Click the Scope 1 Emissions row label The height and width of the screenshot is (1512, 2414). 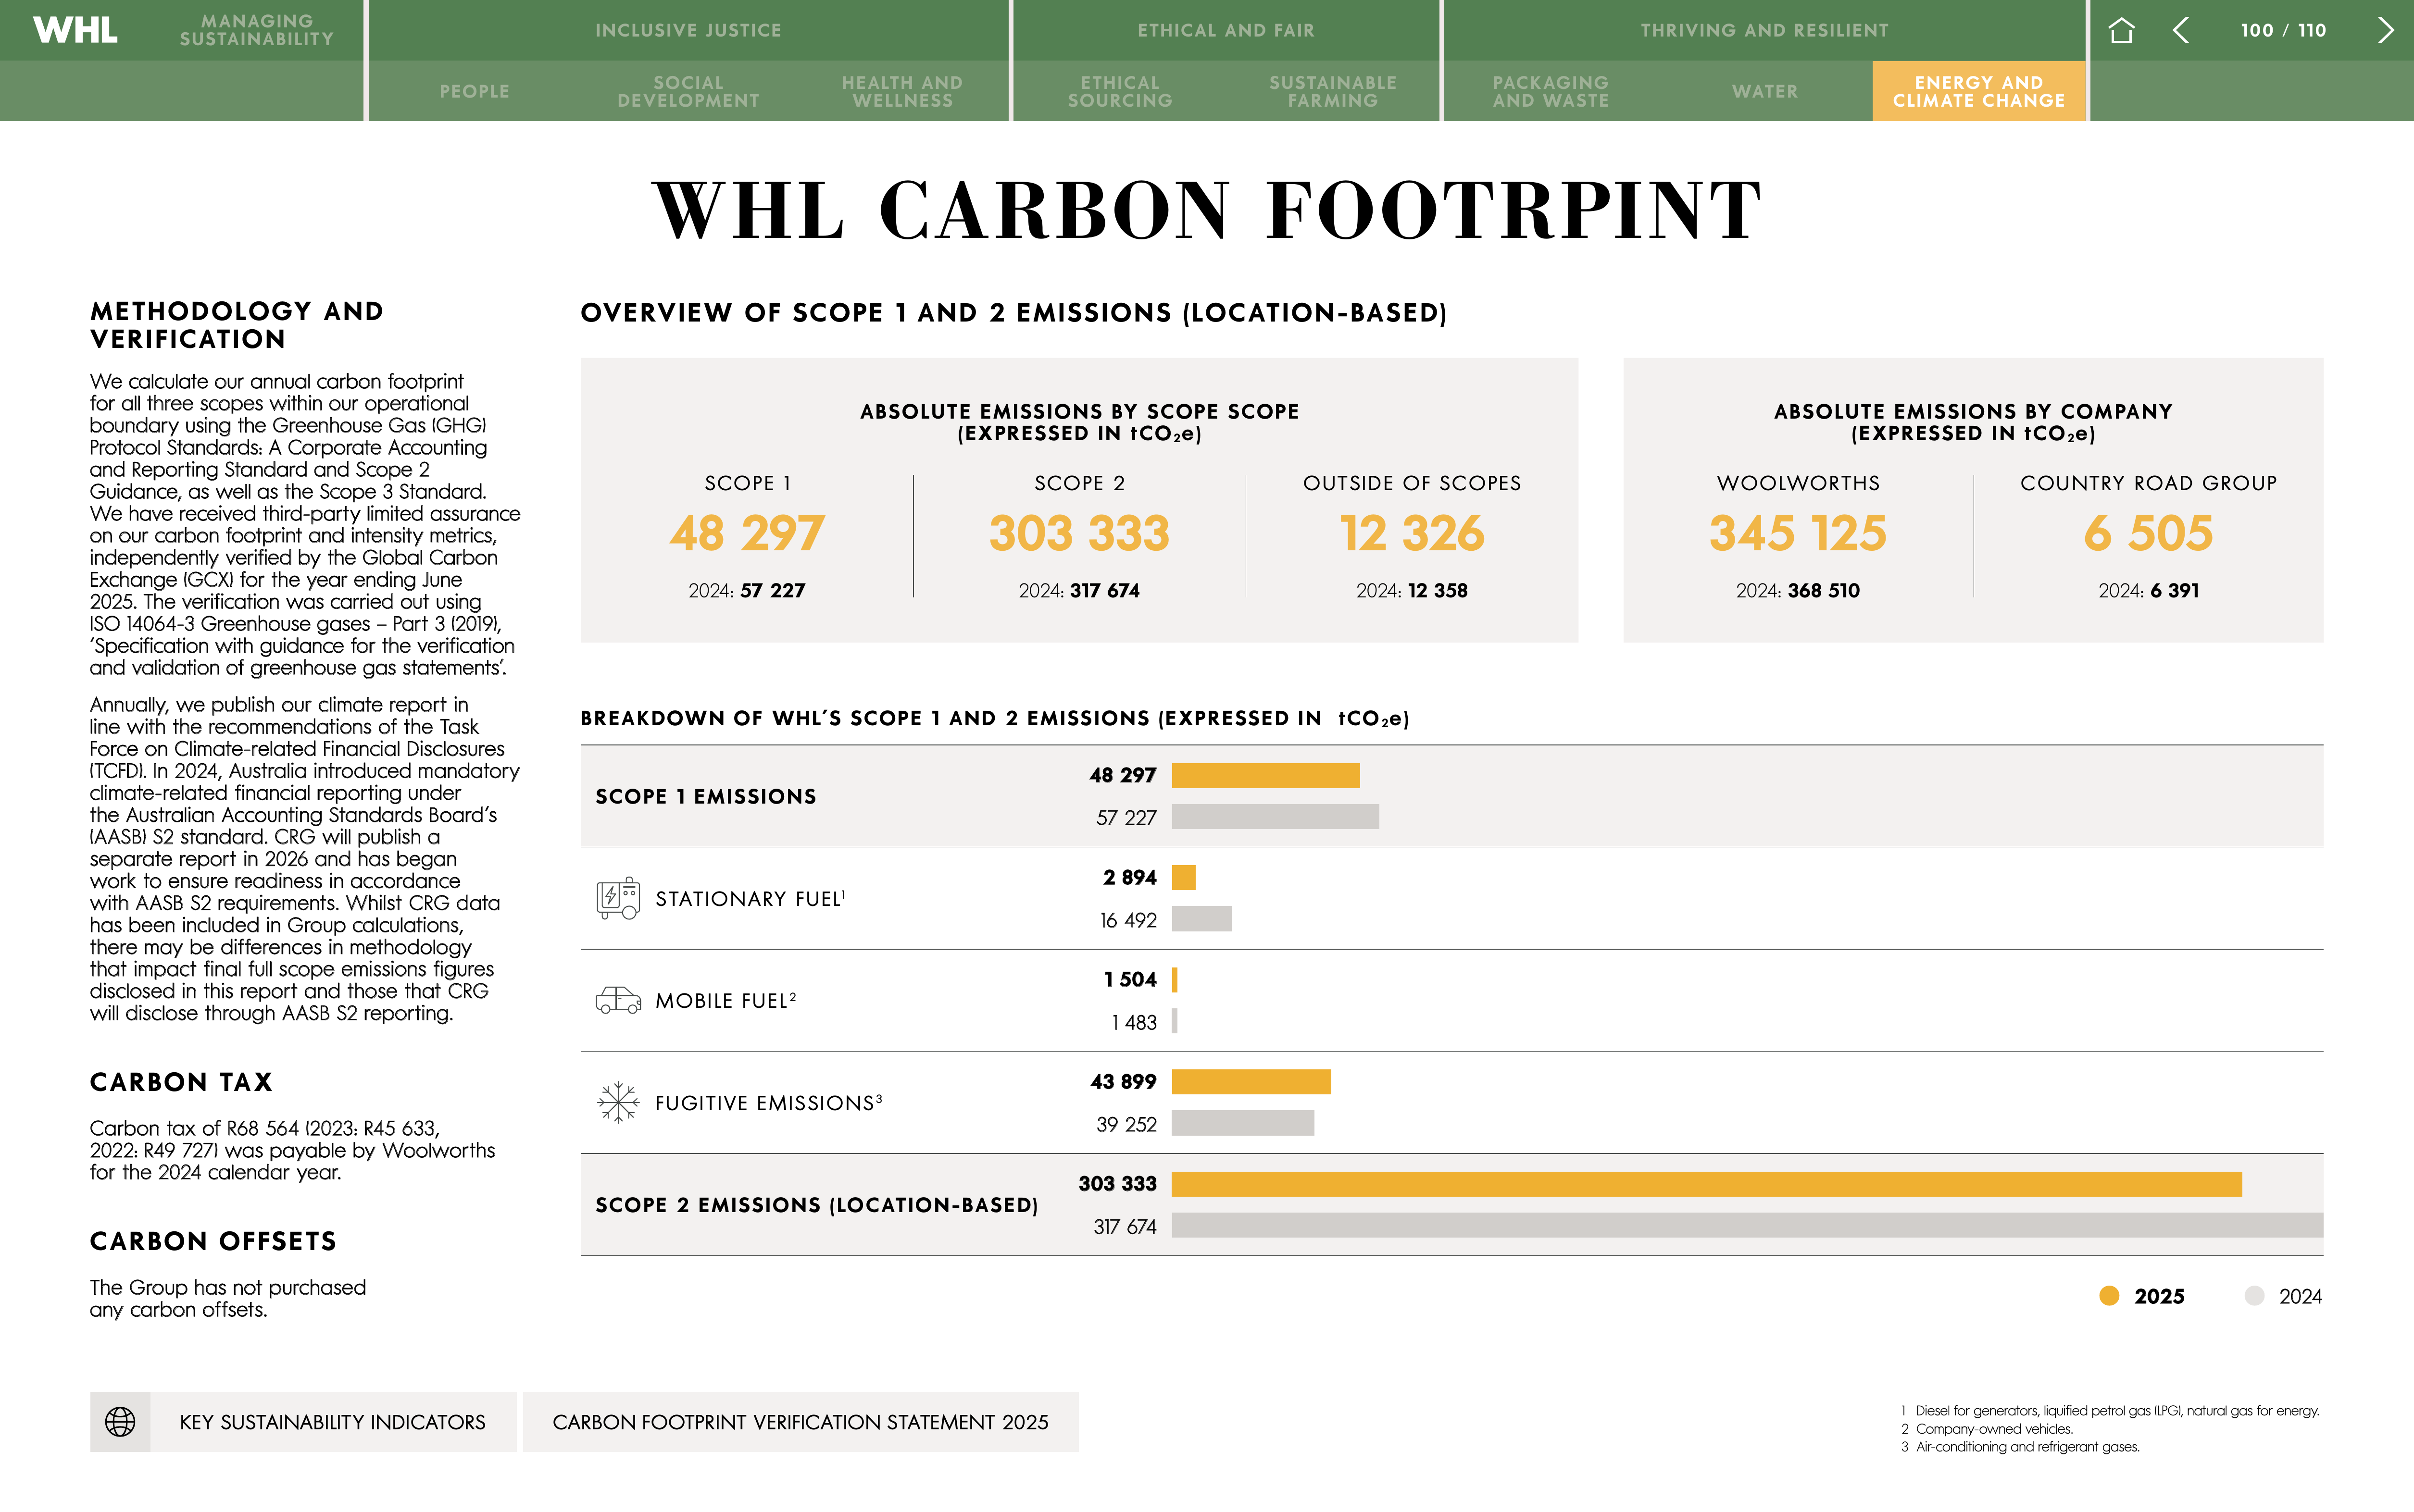click(x=706, y=796)
